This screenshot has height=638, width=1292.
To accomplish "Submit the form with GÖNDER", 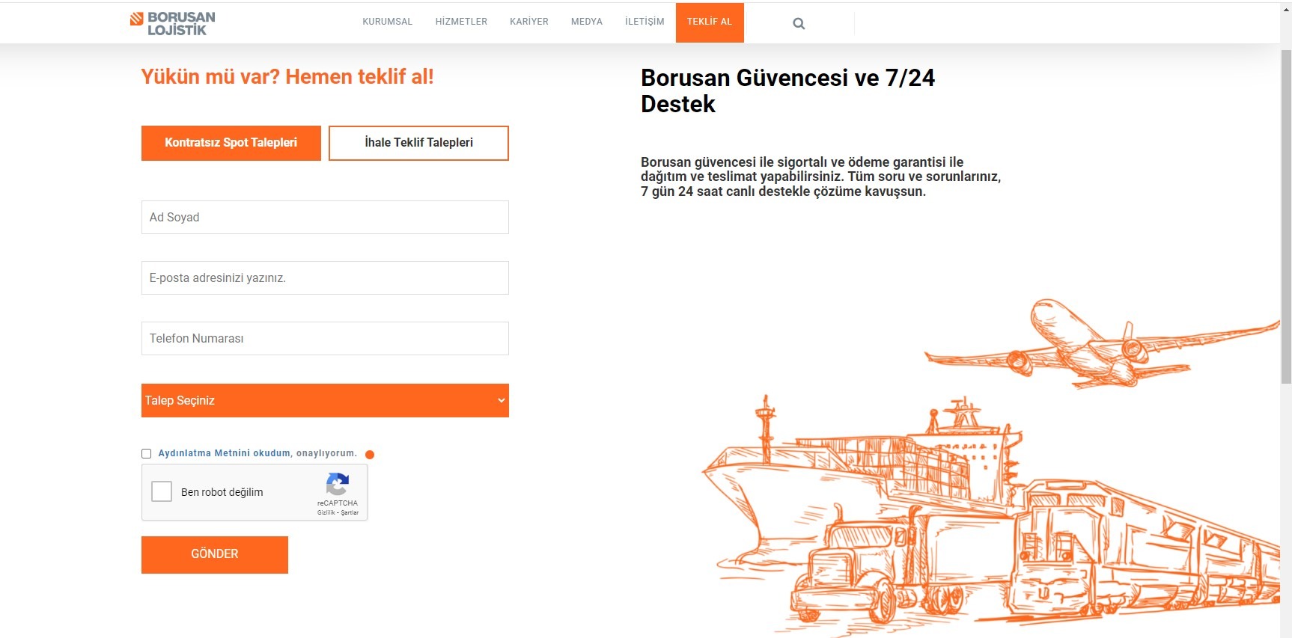I will (215, 554).
